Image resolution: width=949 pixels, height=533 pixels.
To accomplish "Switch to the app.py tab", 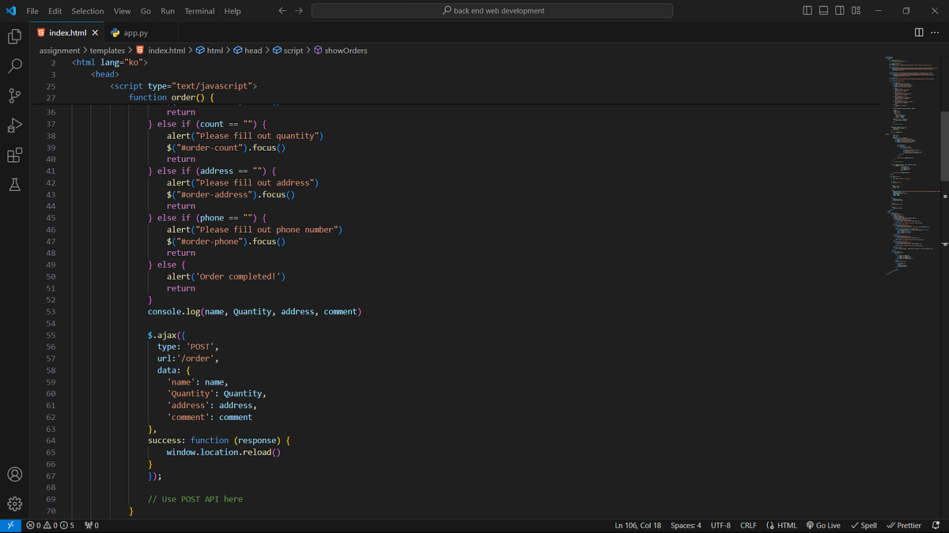I will click(135, 33).
